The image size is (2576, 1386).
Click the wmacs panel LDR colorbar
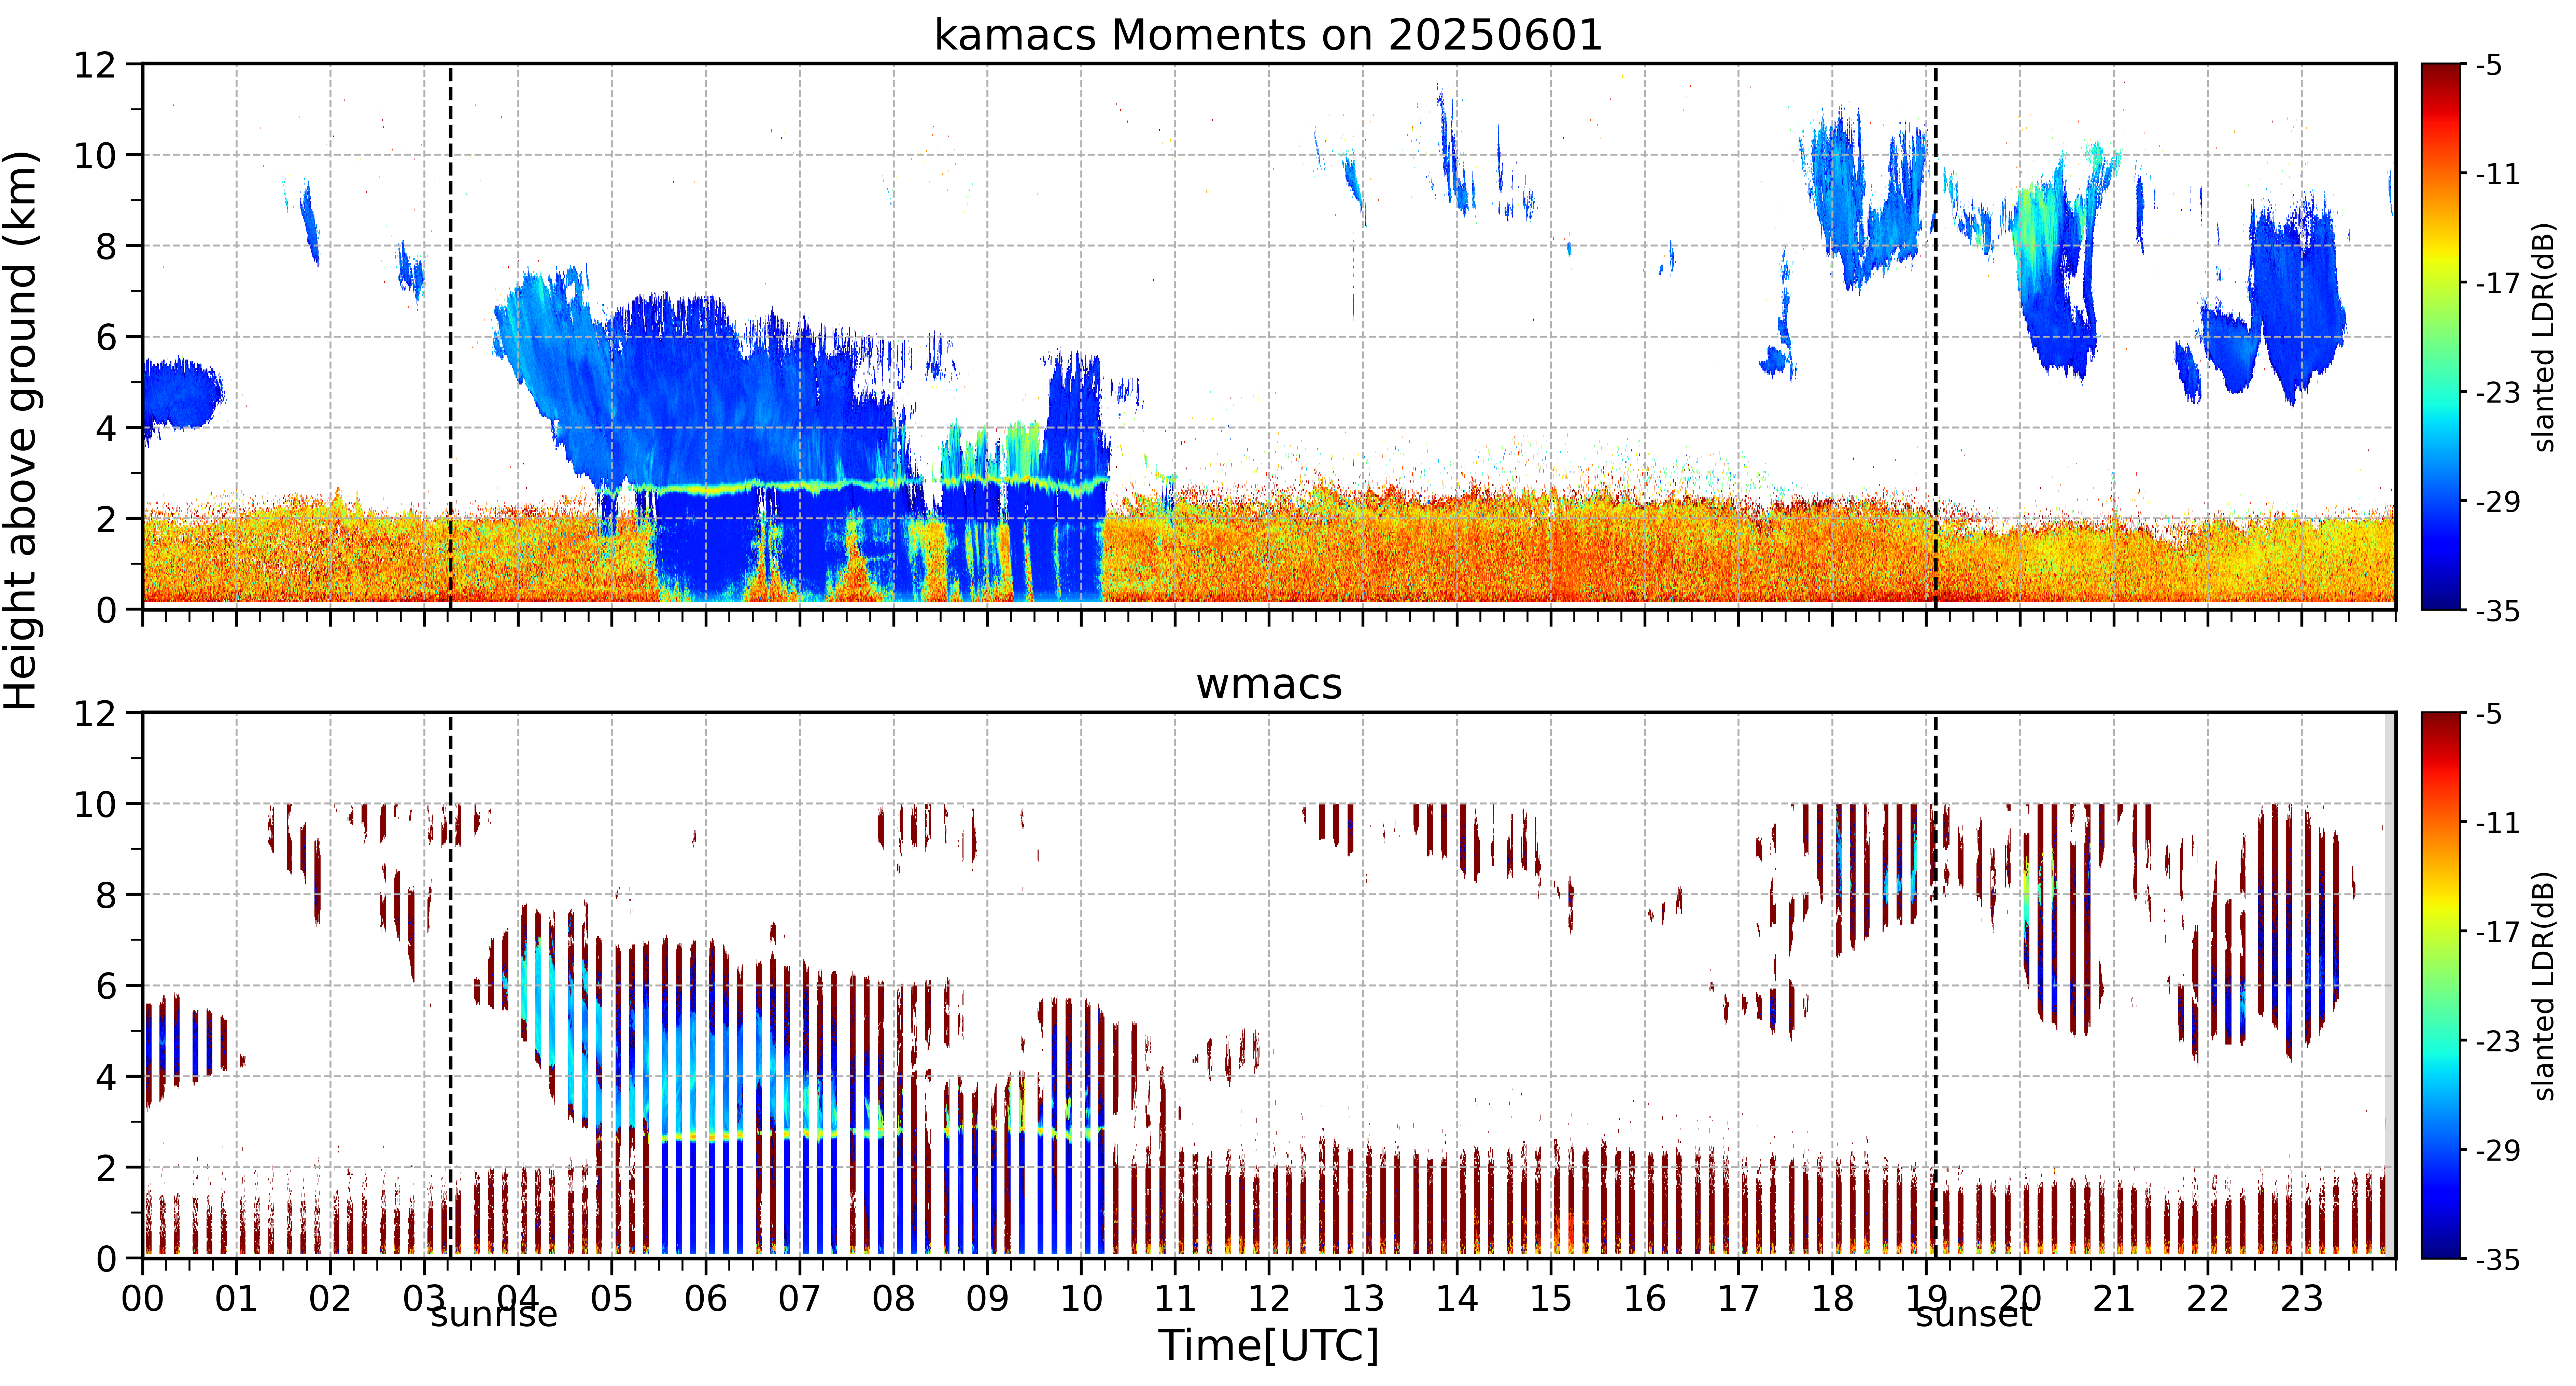(x=2441, y=985)
